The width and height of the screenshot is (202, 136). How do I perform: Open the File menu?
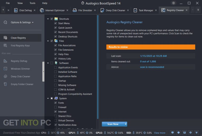pos(8,3)
